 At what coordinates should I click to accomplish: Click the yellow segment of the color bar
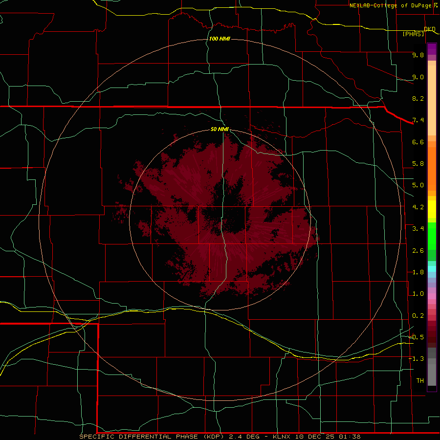[x=432, y=209]
